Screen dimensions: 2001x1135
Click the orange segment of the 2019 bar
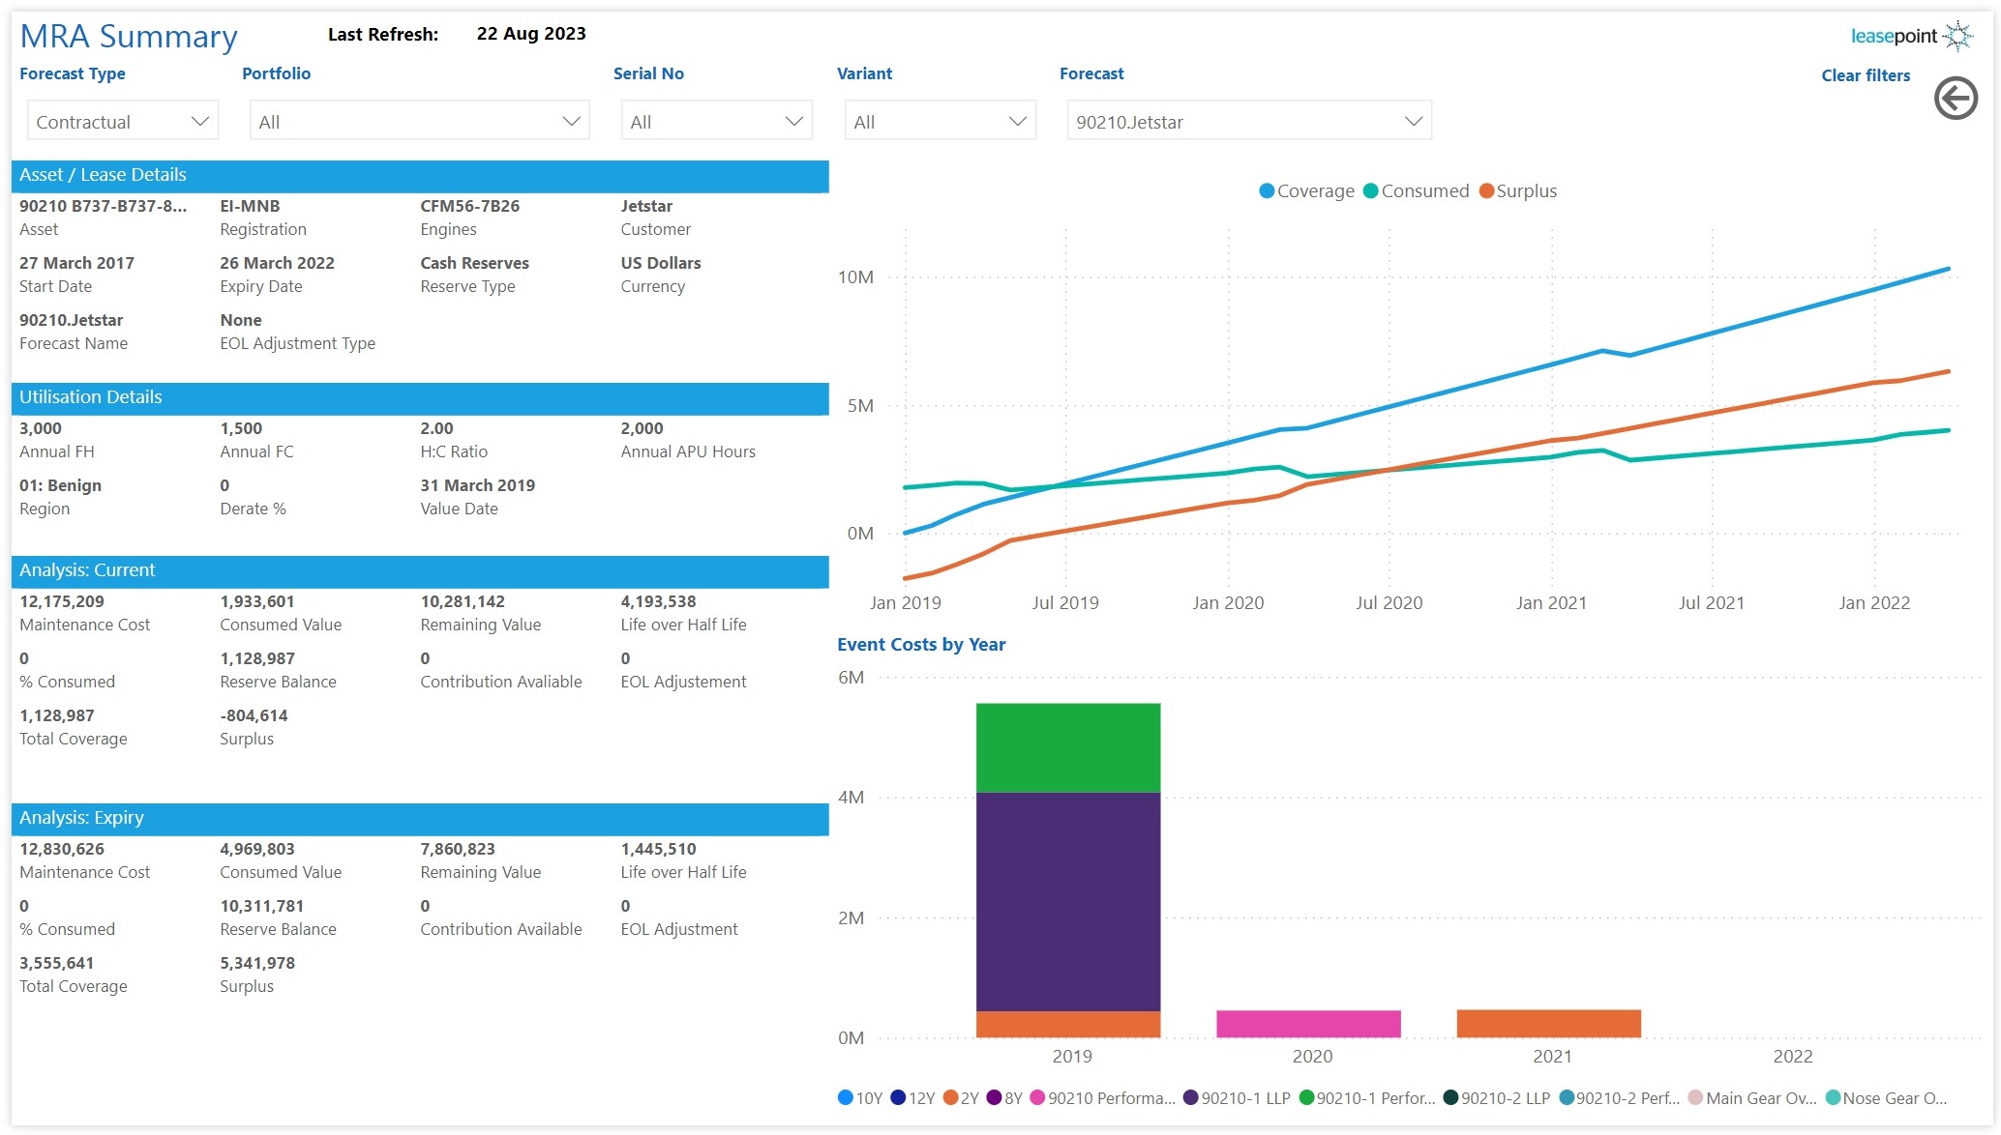point(1068,1025)
